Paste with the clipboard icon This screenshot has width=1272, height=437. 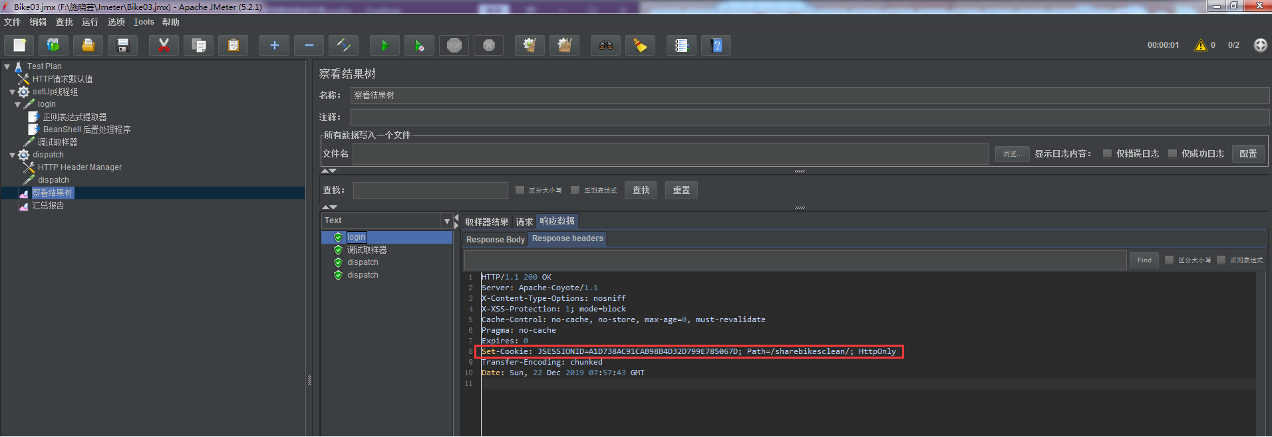coord(233,45)
